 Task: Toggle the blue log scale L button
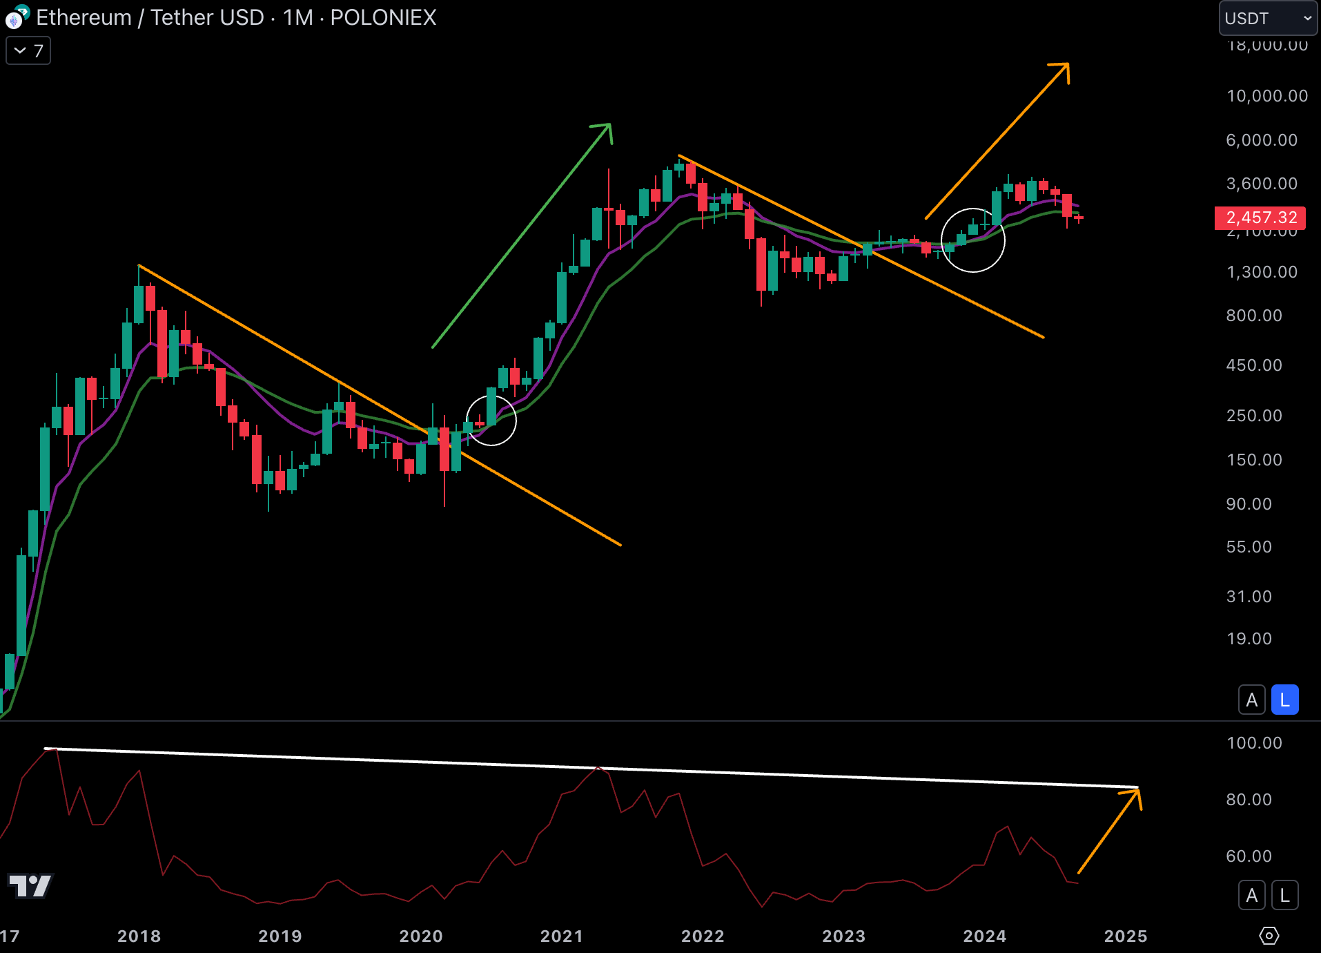pyautogui.click(x=1284, y=700)
